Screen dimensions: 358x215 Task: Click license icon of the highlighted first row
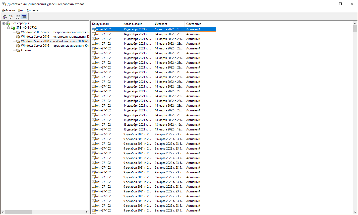[94, 29]
